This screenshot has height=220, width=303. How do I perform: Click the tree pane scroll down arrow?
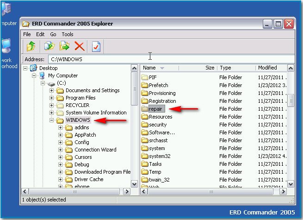(134, 184)
